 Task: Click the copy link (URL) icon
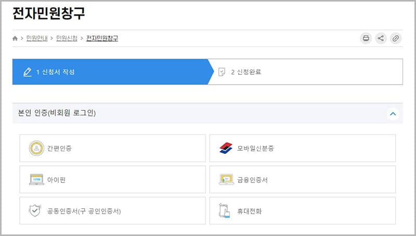tap(396, 38)
